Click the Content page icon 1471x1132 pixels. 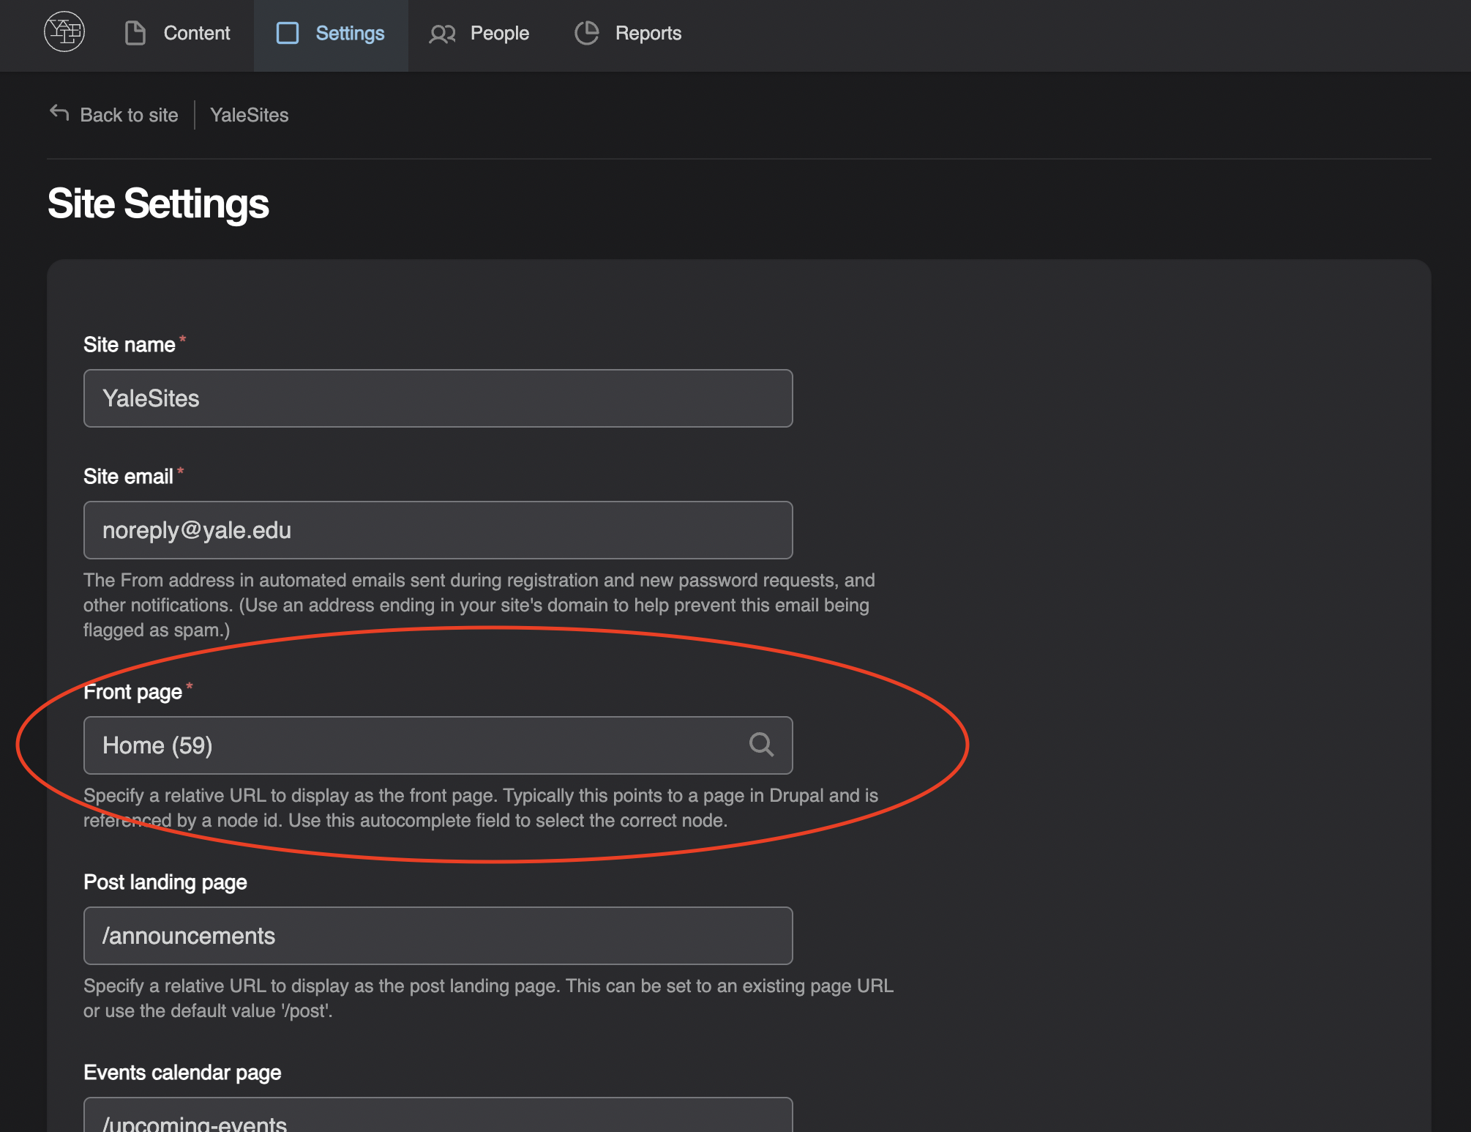(135, 33)
